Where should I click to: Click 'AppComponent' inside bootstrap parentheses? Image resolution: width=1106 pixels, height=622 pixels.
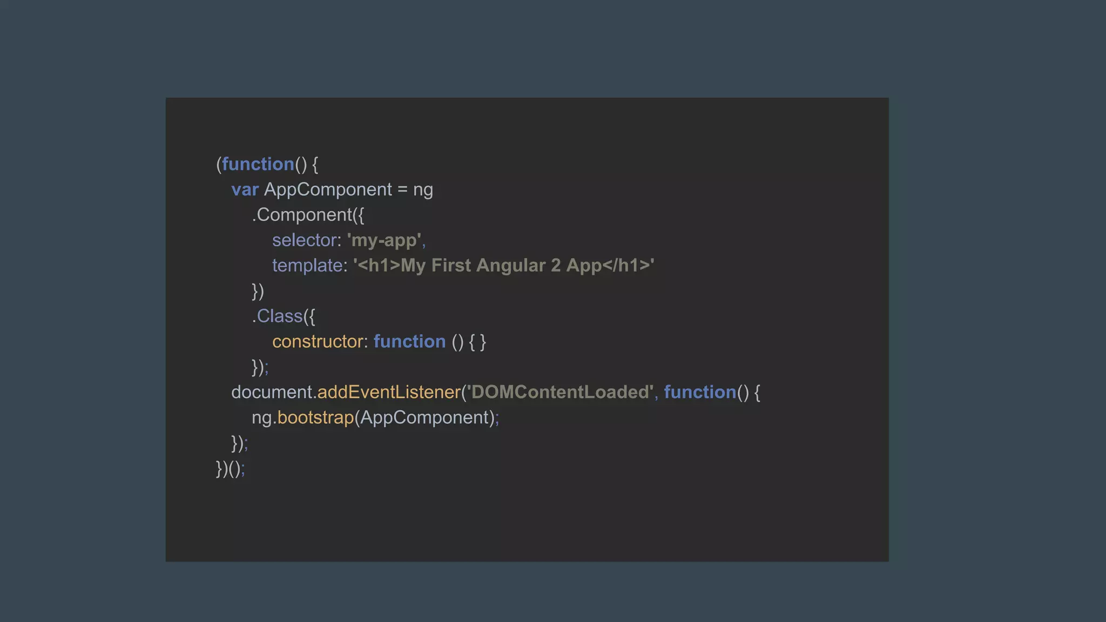424,418
